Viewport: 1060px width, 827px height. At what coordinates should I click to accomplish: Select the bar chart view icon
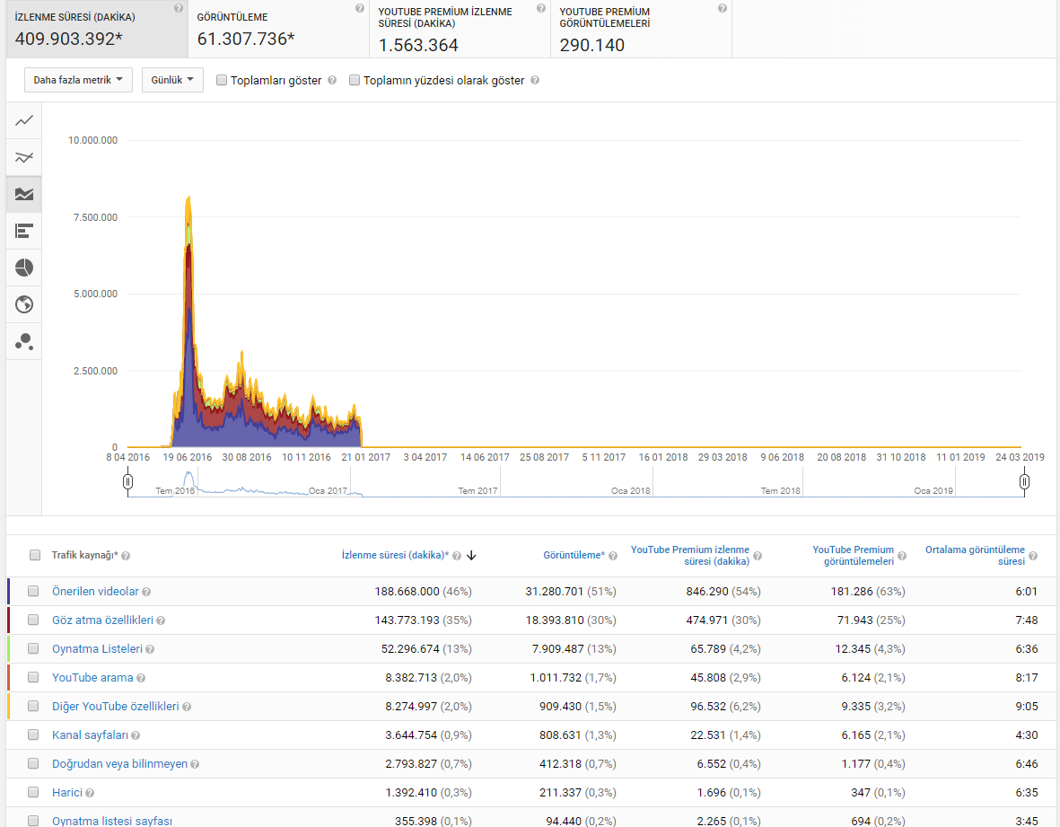24,232
